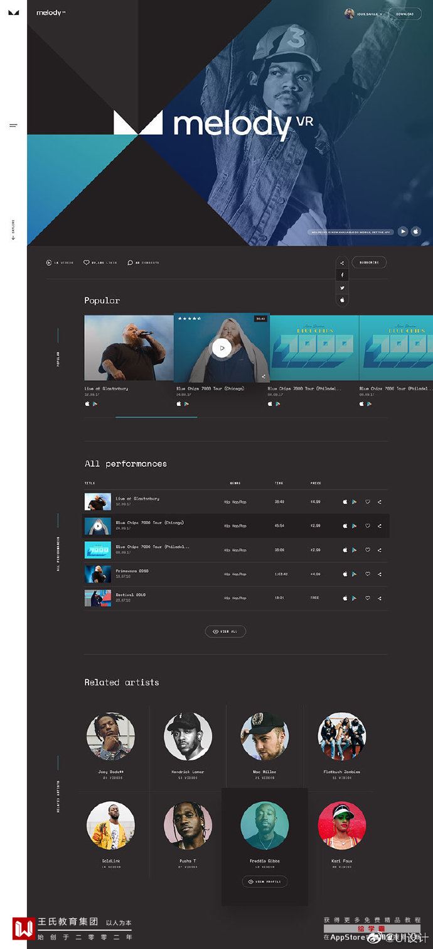The width and height of the screenshot is (433, 949).
Task: Open Joey Bada$$ artist avatar
Action: tap(111, 737)
